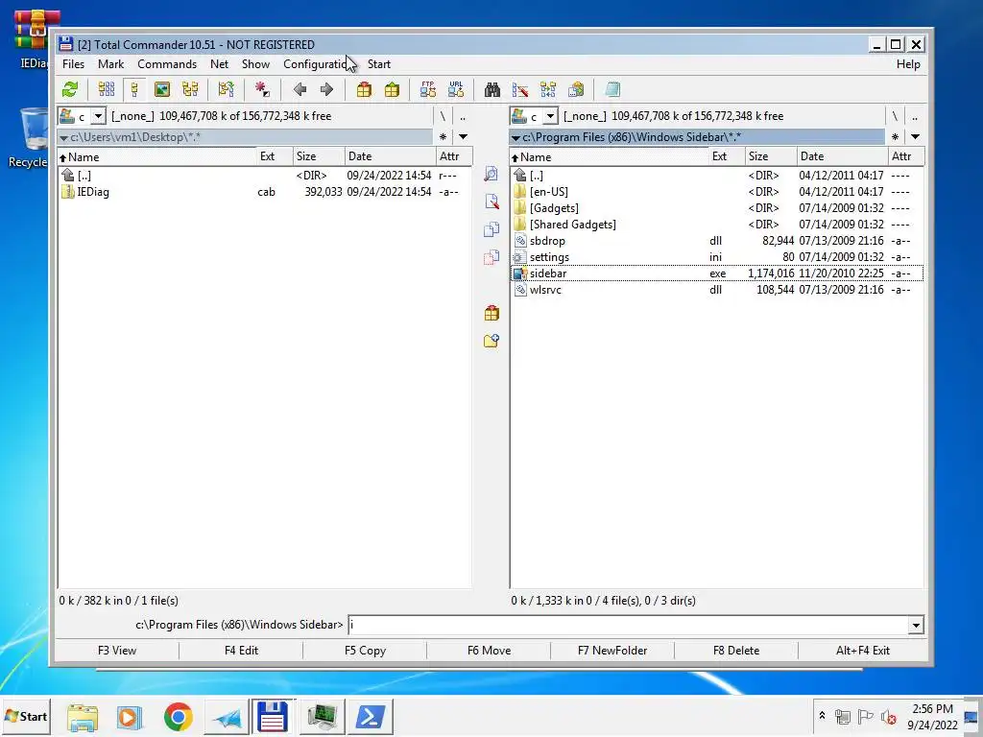Select IEDiag cab file in left panel
983x737 pixels.
tap(264, 192)
